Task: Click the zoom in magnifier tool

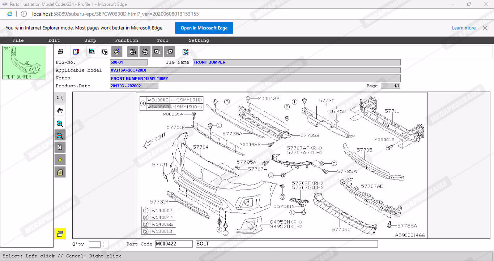Action: (60, 123)
